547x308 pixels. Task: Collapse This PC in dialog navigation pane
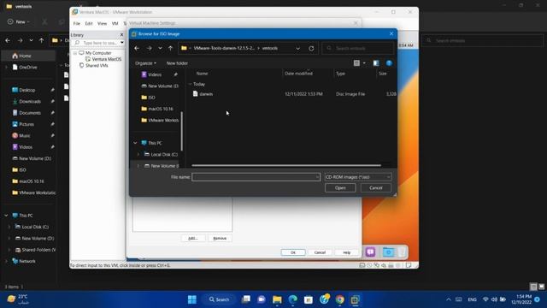[x=135, y=143]
